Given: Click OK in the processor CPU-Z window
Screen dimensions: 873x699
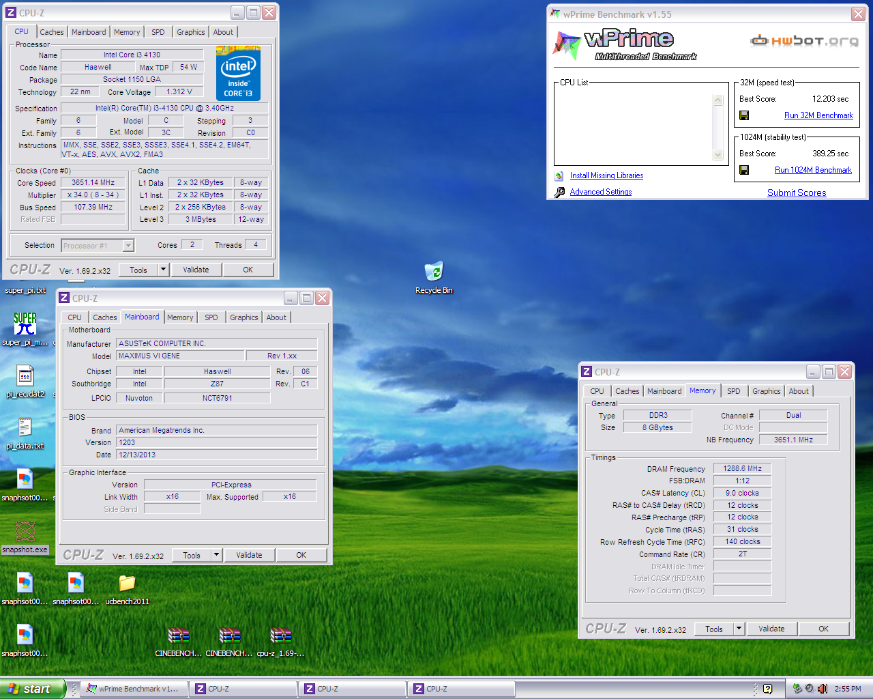Looking at the screenshot, I should point(248,270).
